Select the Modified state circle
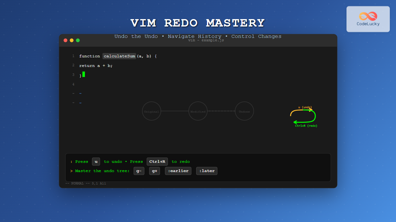The height and width of the screenshot is (222, 396). click(198, 111)
